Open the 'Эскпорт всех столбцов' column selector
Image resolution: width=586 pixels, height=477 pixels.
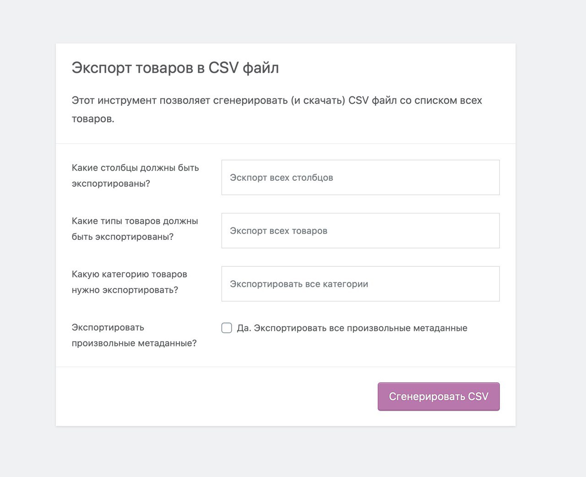click(360, 178)
